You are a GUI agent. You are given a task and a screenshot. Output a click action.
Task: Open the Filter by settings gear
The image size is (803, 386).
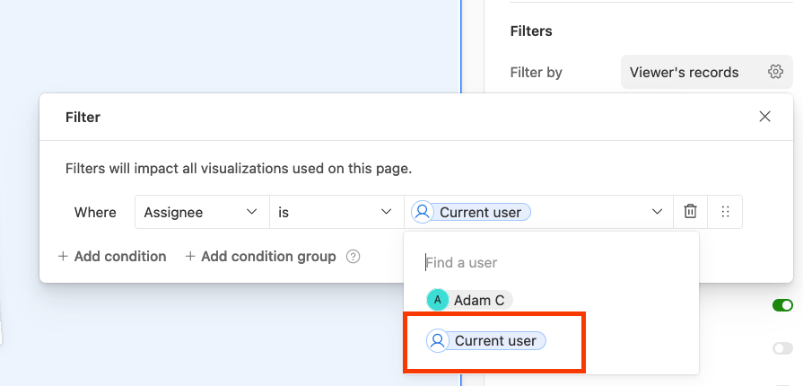[x=775, y=72]
